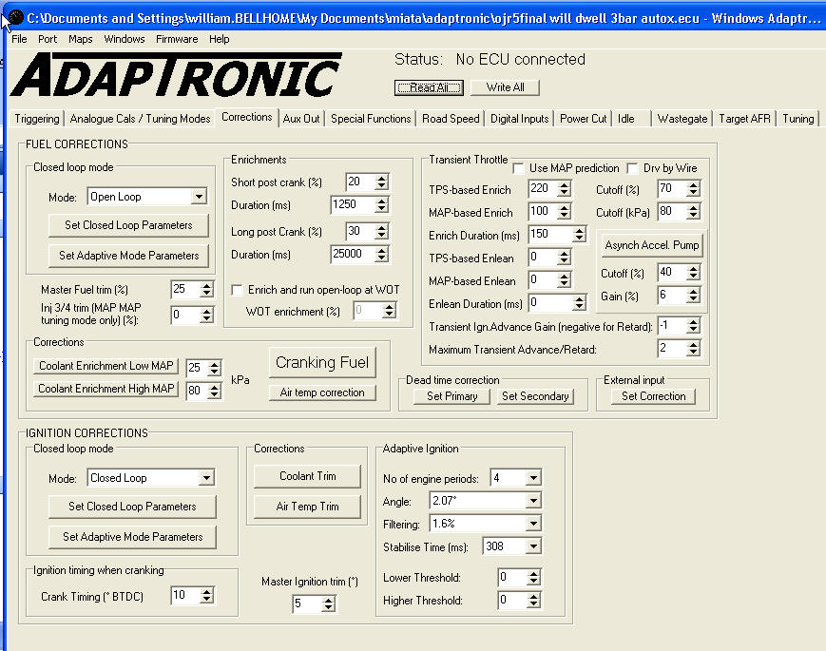Switch to the Aux Out tab

301,119
